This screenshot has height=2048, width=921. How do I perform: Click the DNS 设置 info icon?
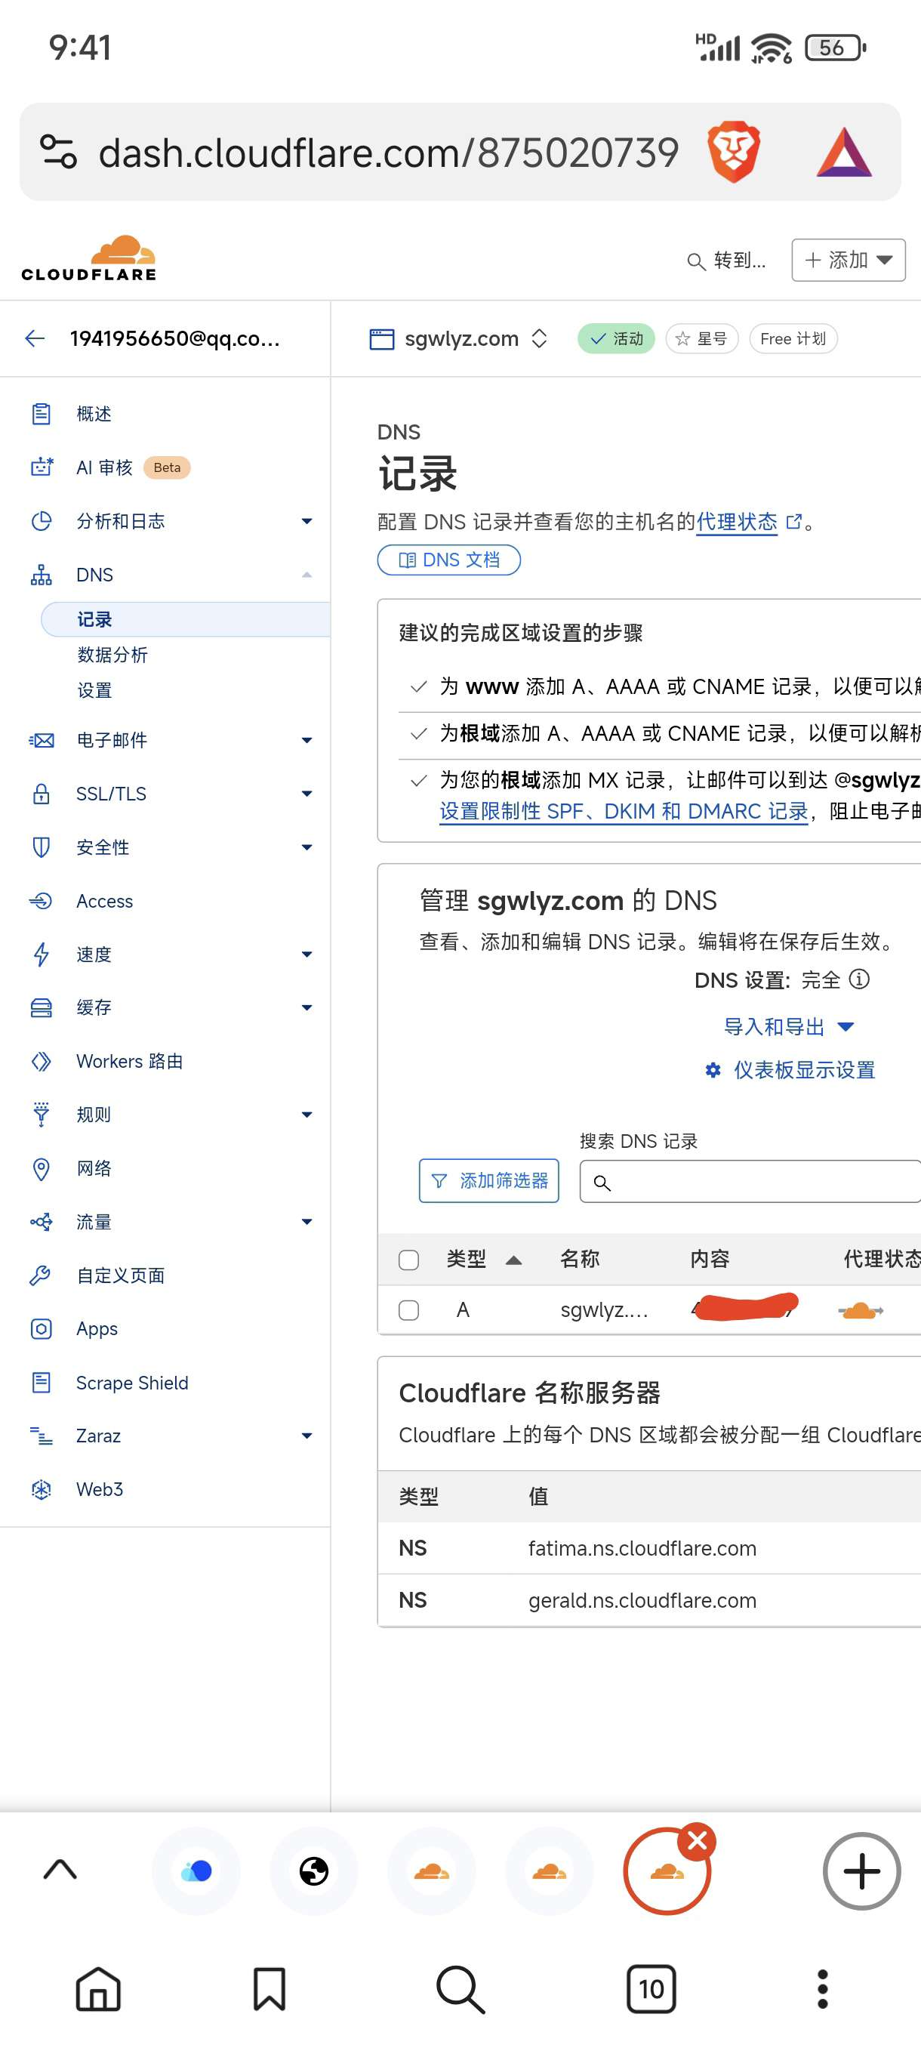click(x=859, y=979)
